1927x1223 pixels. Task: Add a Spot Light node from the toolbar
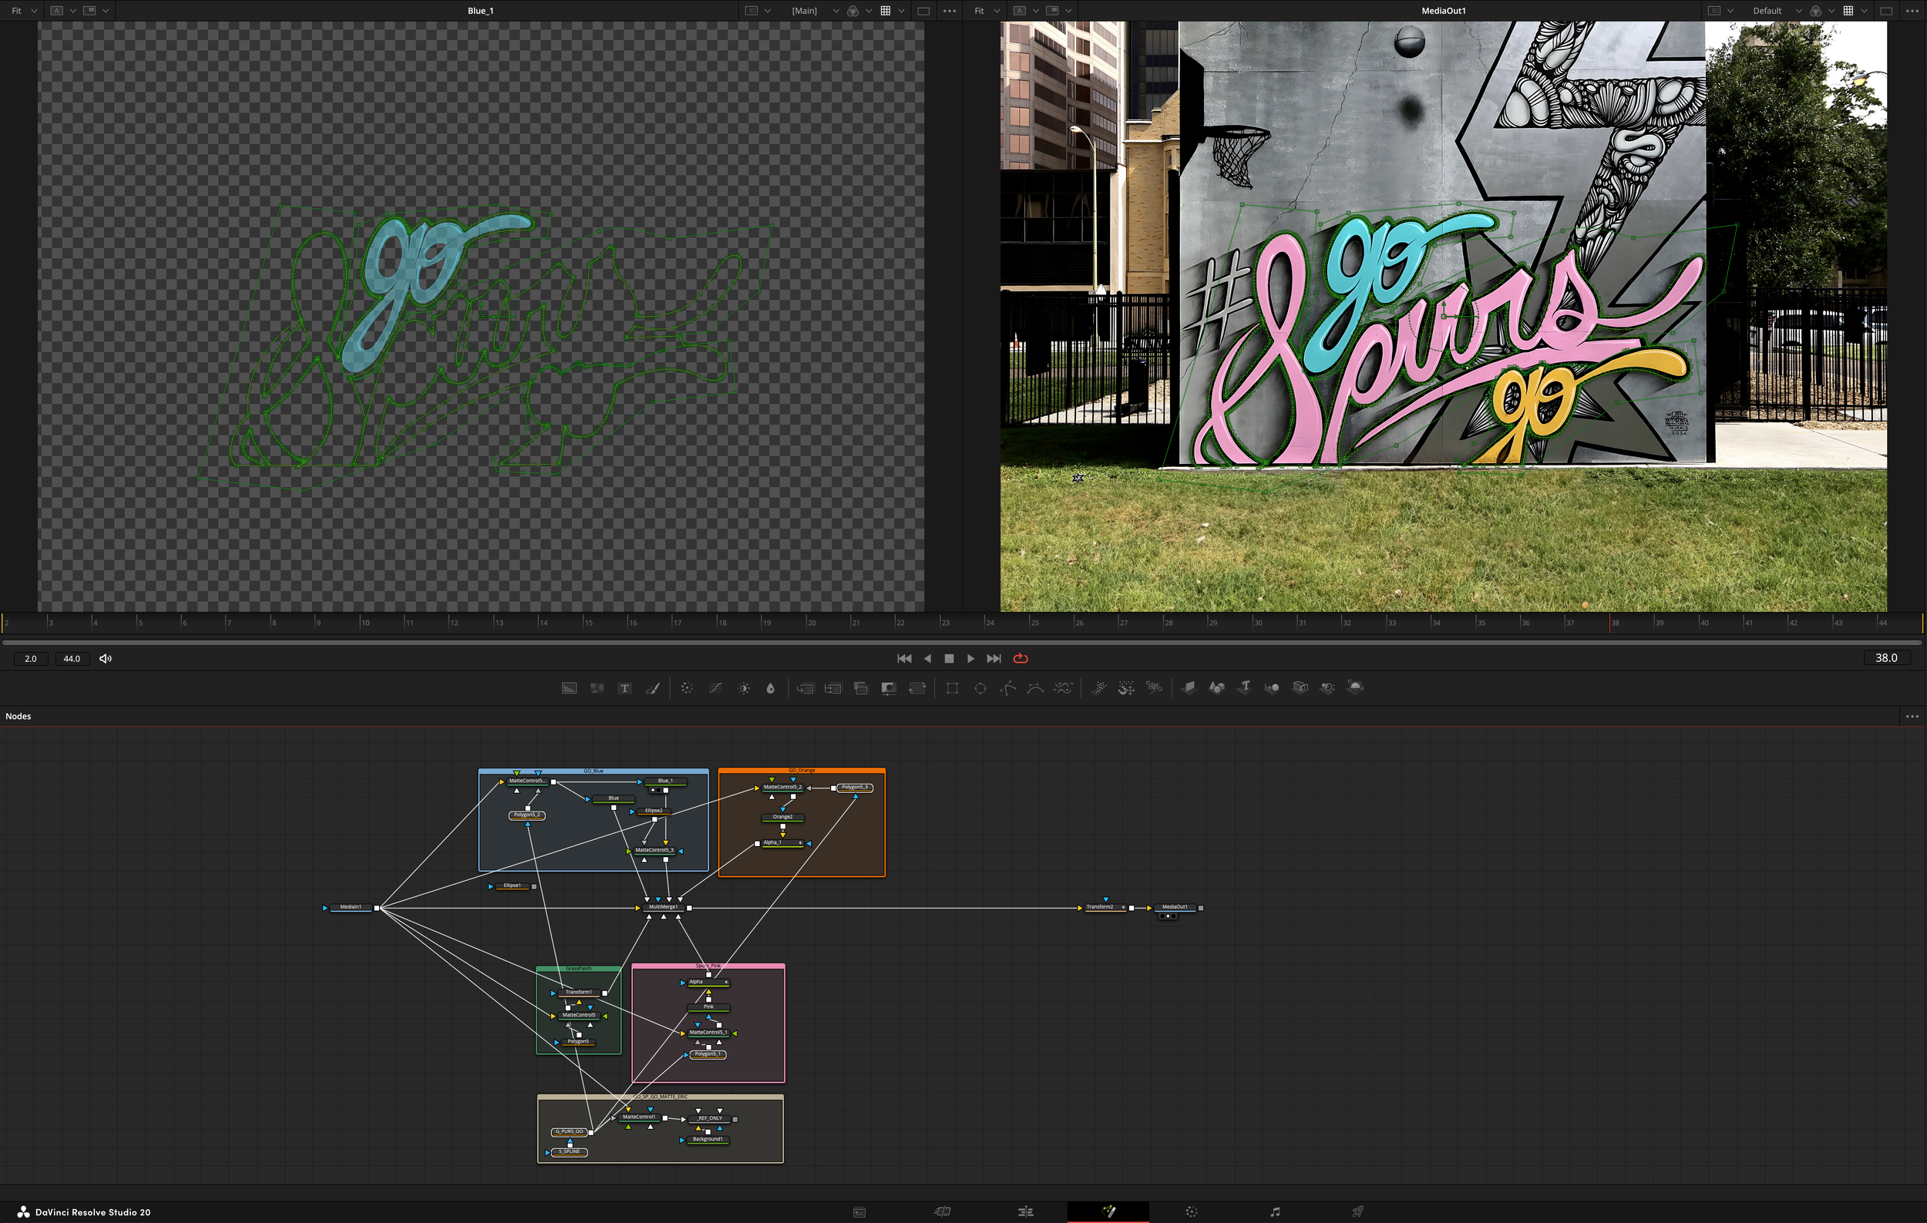pyautogui.click(x=1327, y=688)
